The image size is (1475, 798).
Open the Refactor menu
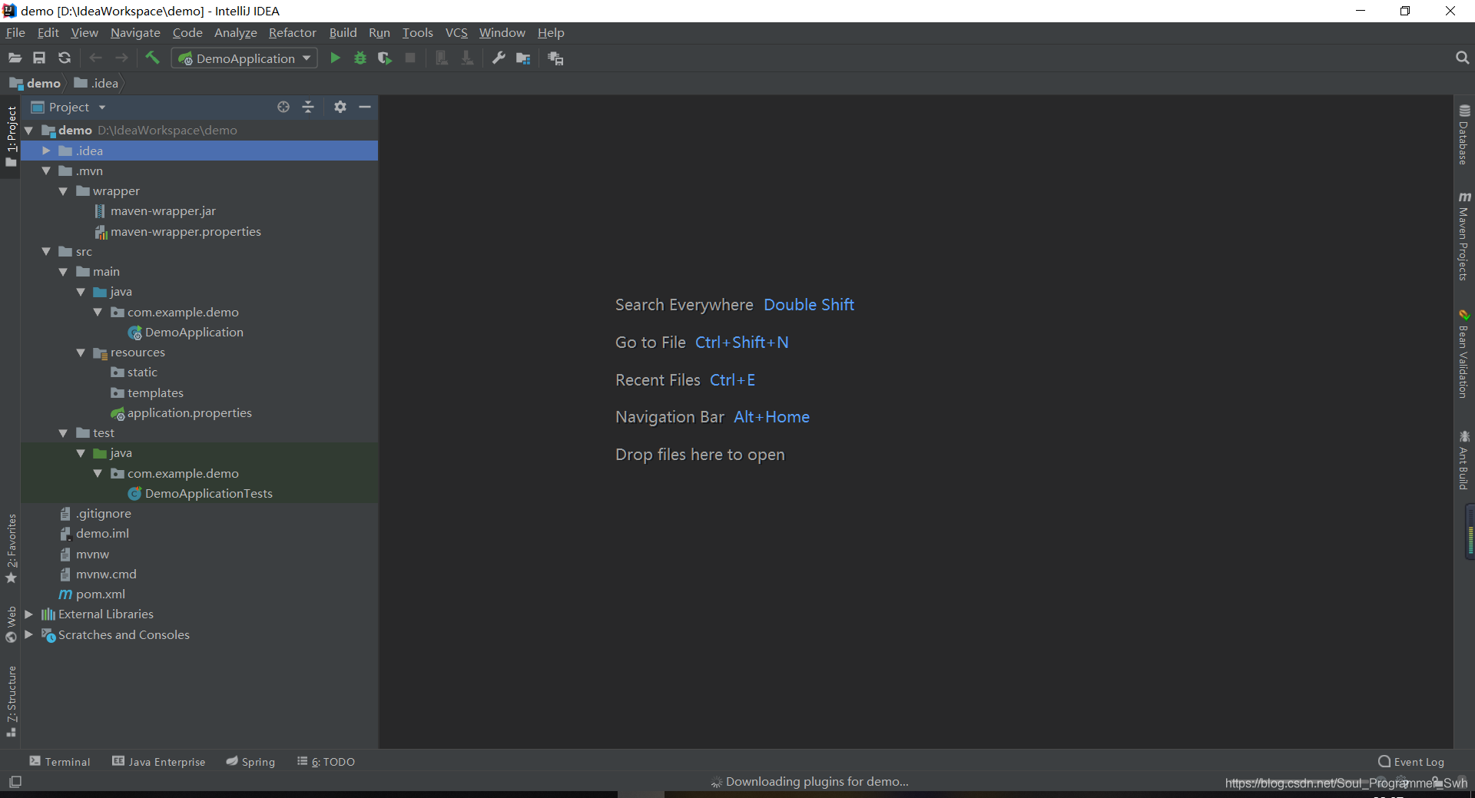click(x=292, y=32)
